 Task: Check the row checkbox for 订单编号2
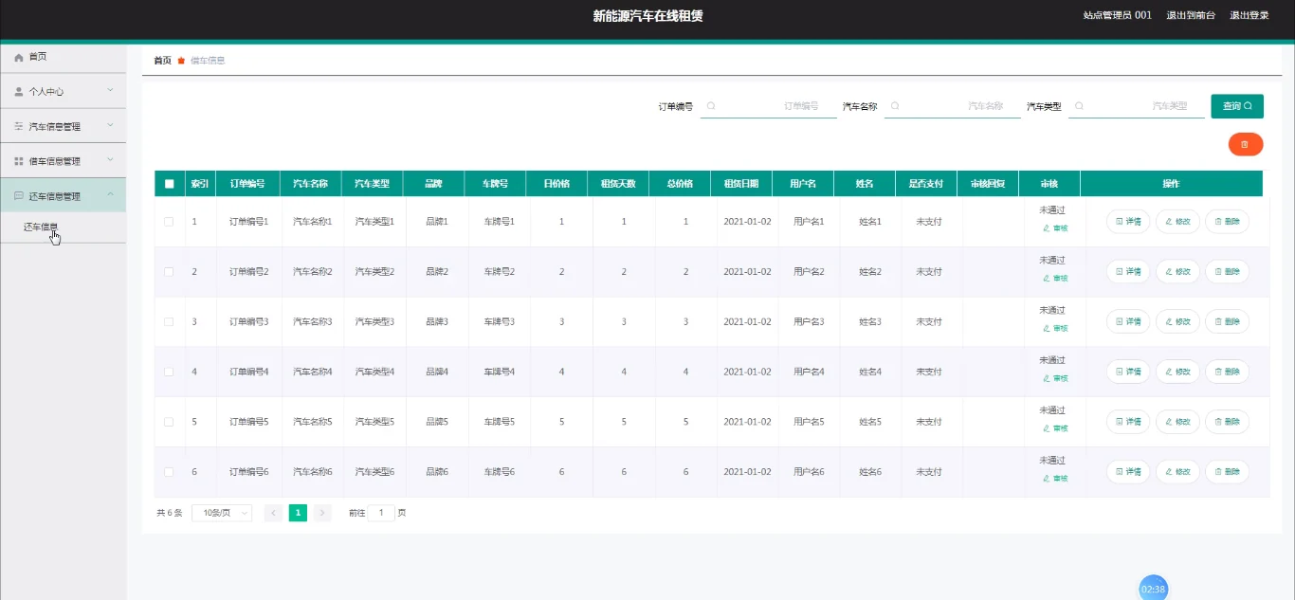170,272
